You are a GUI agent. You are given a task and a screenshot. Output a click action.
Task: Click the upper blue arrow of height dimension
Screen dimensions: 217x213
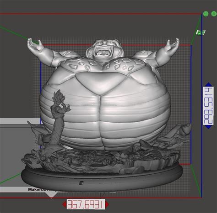pyautogui.click(x=208, y=84)
